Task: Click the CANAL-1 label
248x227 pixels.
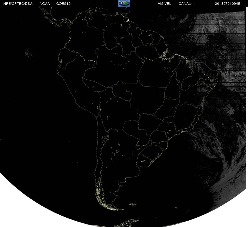Action: tap(186, 4)
